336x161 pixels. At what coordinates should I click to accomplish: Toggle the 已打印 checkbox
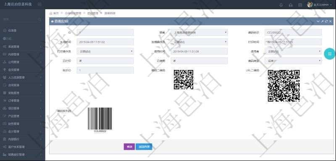tap(80, 61)
